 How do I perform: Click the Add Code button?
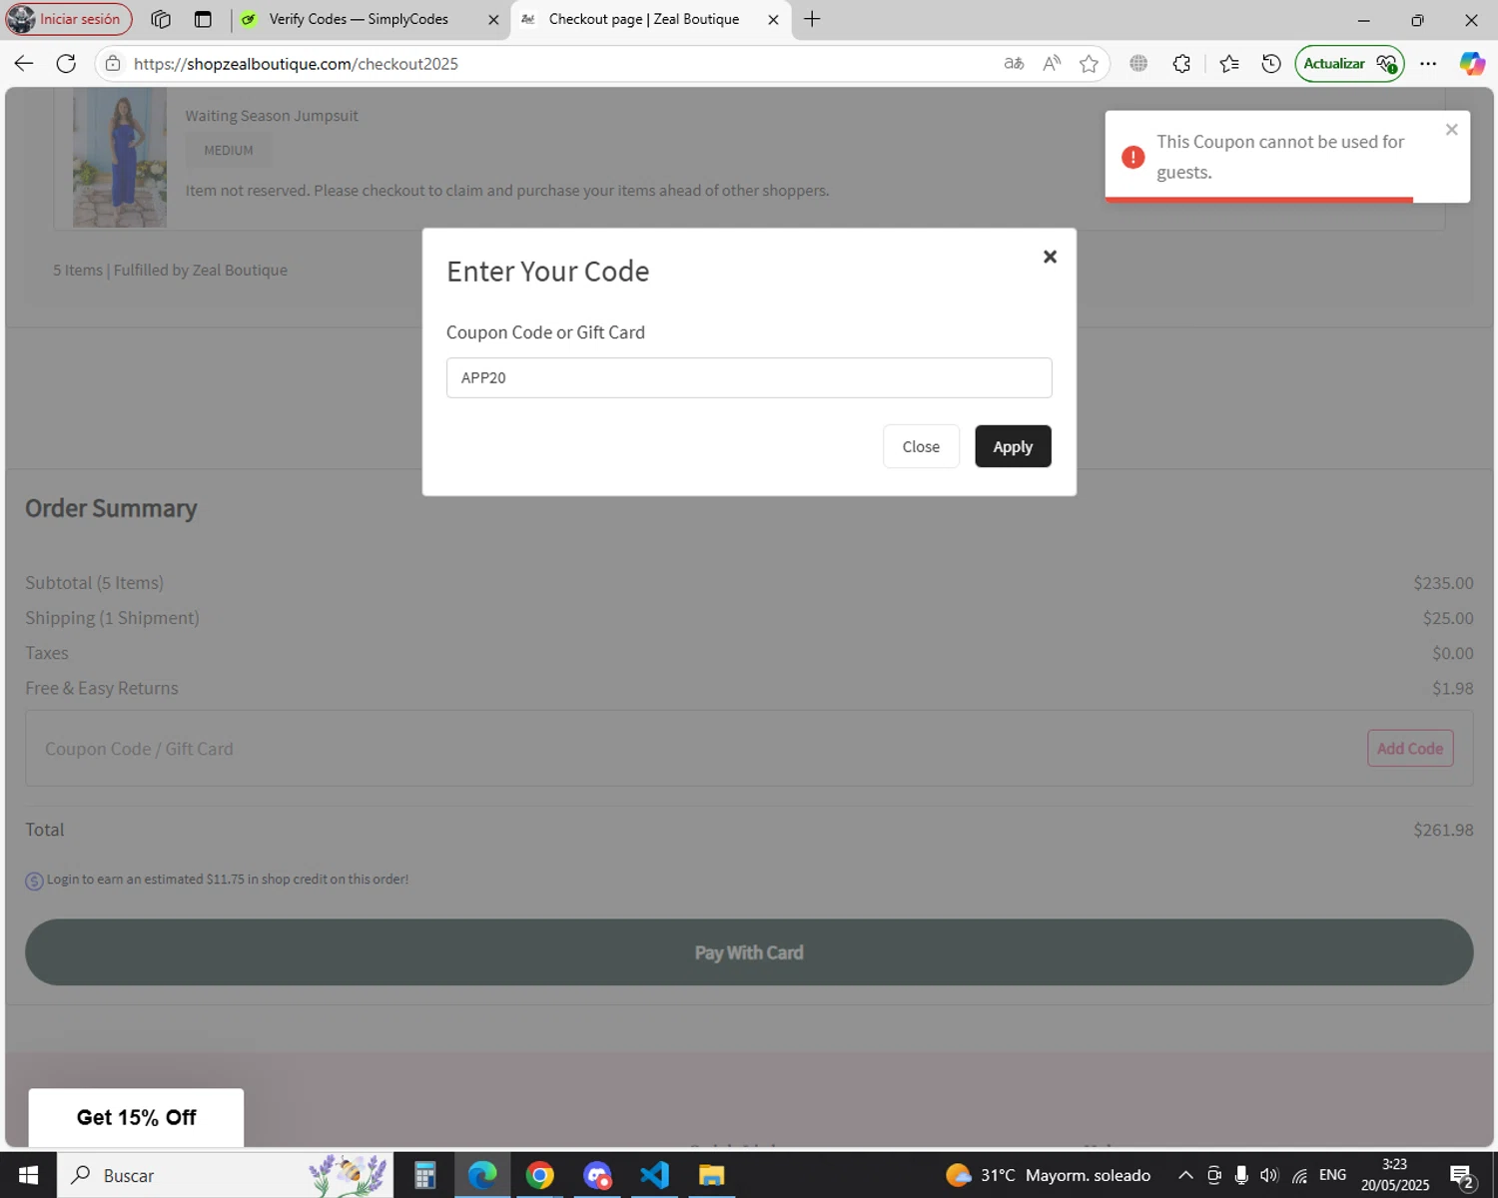tap(1410, 748)
